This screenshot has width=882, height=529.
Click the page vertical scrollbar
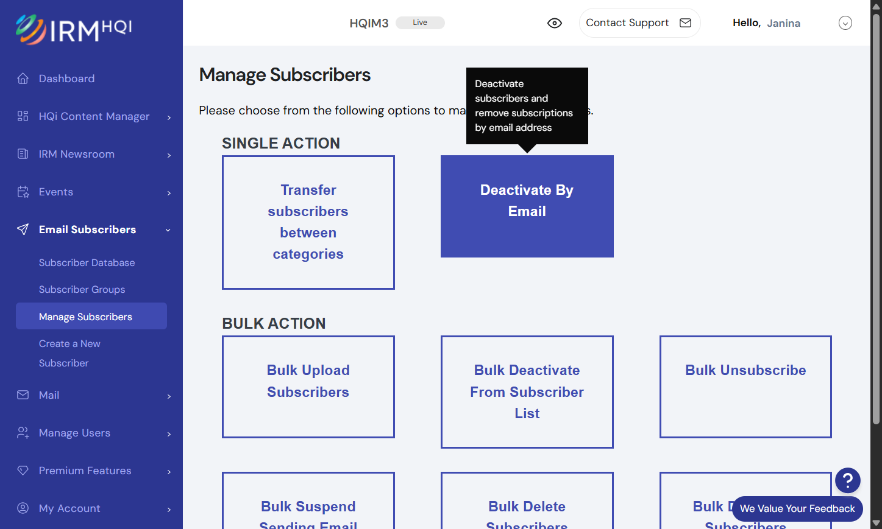876,219
